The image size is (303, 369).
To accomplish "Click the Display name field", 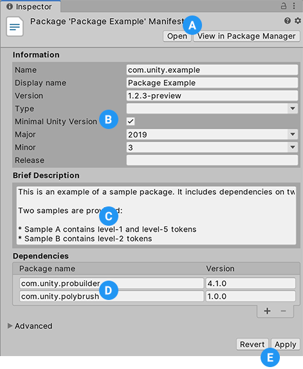I will [x=212, y=83].
